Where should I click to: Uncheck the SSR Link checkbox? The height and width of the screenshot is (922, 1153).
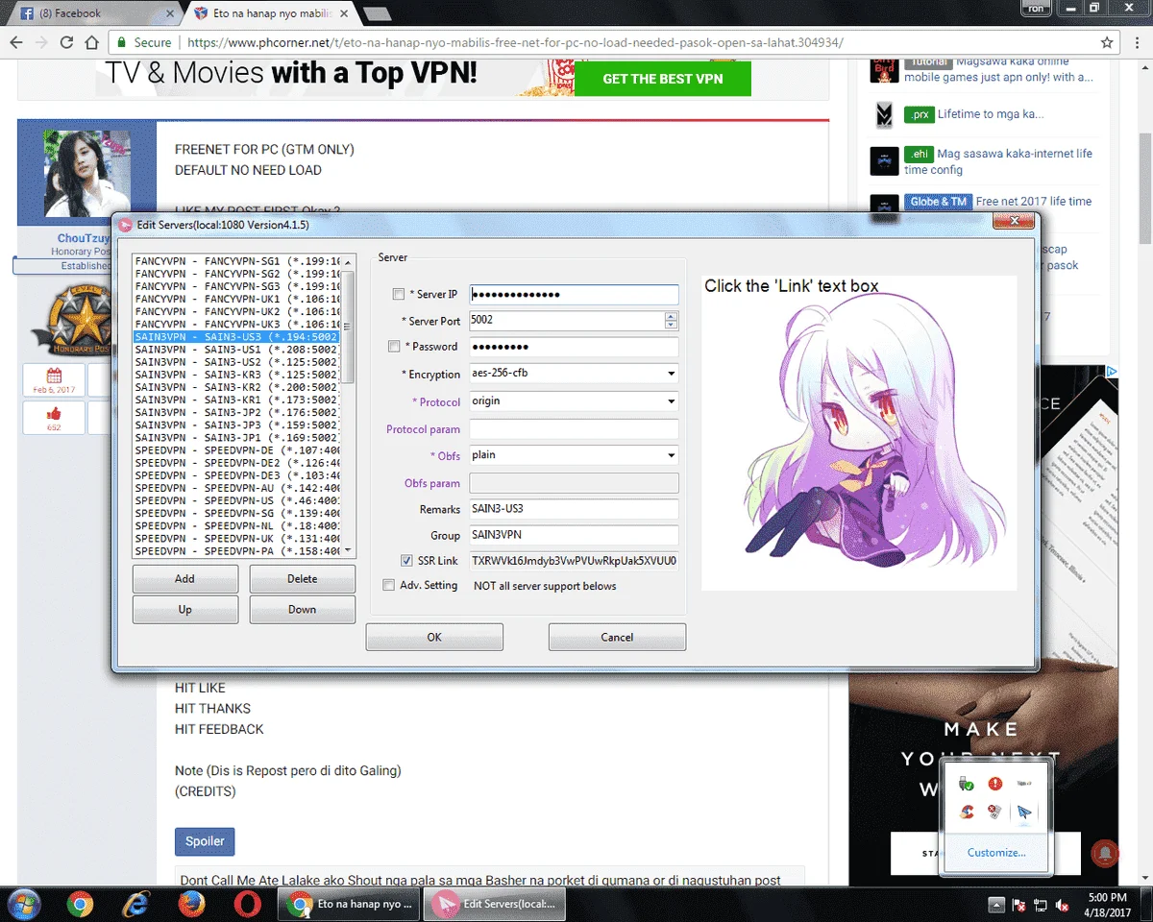pyautogui.click(x=406, y=560)
